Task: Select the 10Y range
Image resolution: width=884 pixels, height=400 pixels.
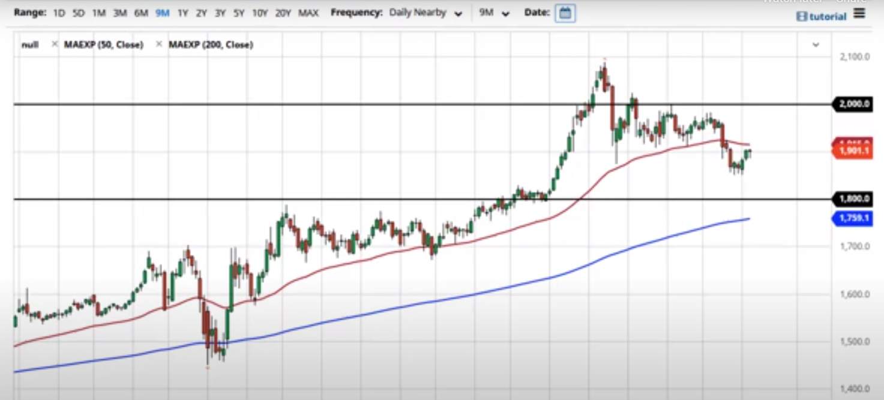Action: point(260,13)
